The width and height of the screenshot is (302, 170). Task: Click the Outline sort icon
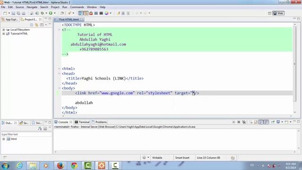click(40, 128)
